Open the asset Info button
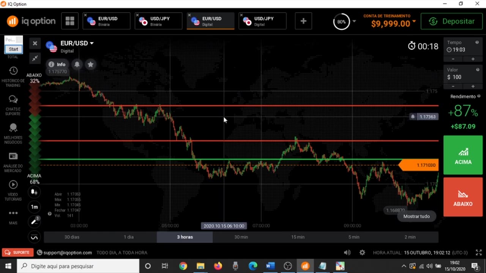 click(x=57, y=64)
